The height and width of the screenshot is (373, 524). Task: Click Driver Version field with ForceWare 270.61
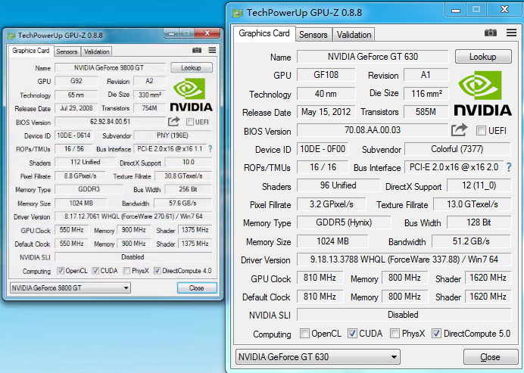click(133, 216)
